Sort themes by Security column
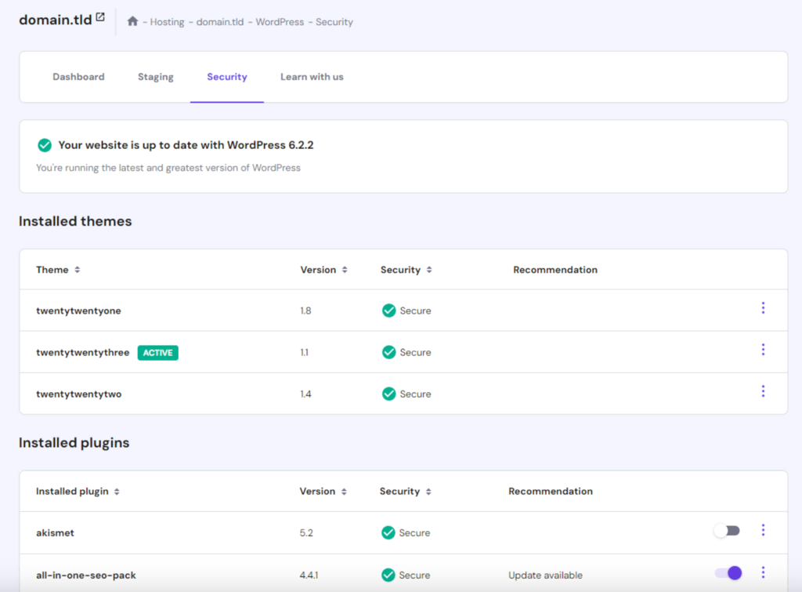The image size is (802, 592). 429,270
